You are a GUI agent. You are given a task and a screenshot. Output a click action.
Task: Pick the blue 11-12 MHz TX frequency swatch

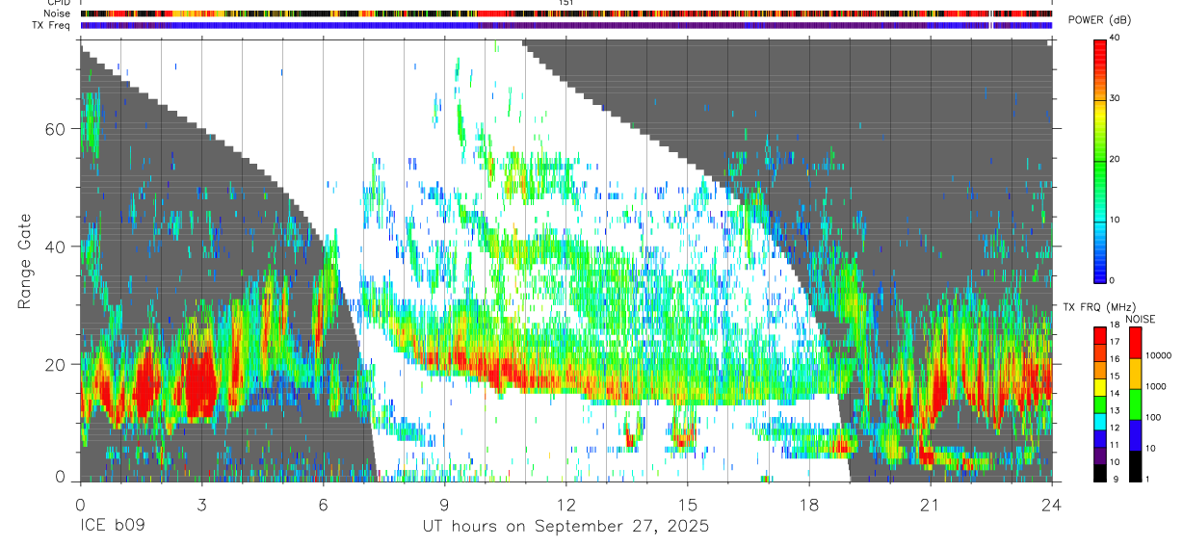point(1100,438)
